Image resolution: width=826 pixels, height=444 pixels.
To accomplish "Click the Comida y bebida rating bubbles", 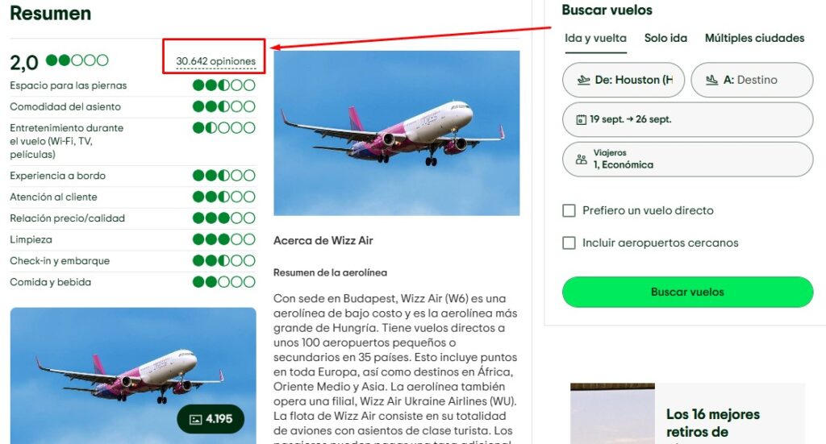I will [224, 282].
